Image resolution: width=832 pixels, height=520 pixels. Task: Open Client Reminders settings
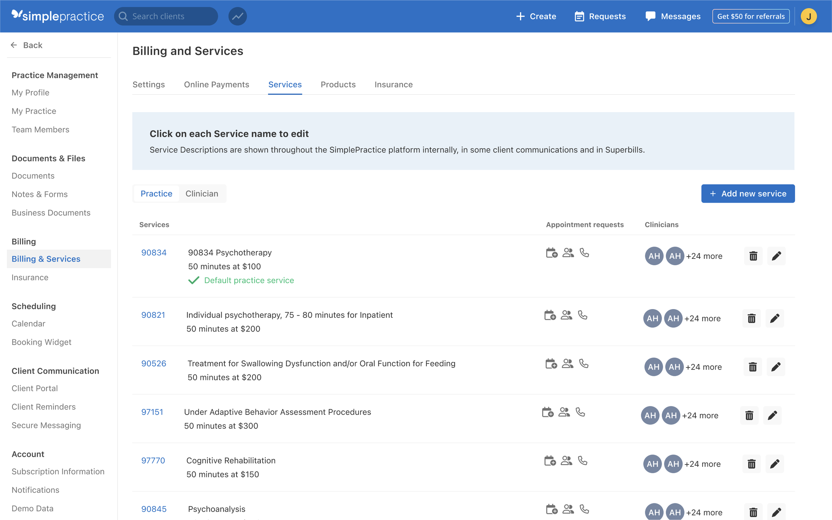coord(43,407)
